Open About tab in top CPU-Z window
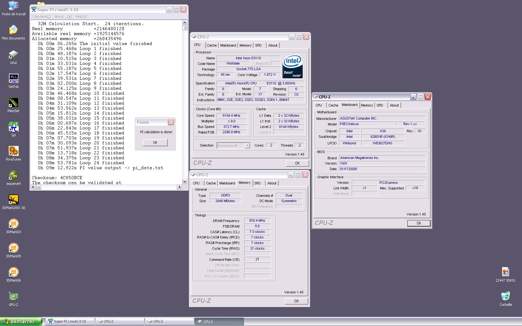 click(273, 45)
